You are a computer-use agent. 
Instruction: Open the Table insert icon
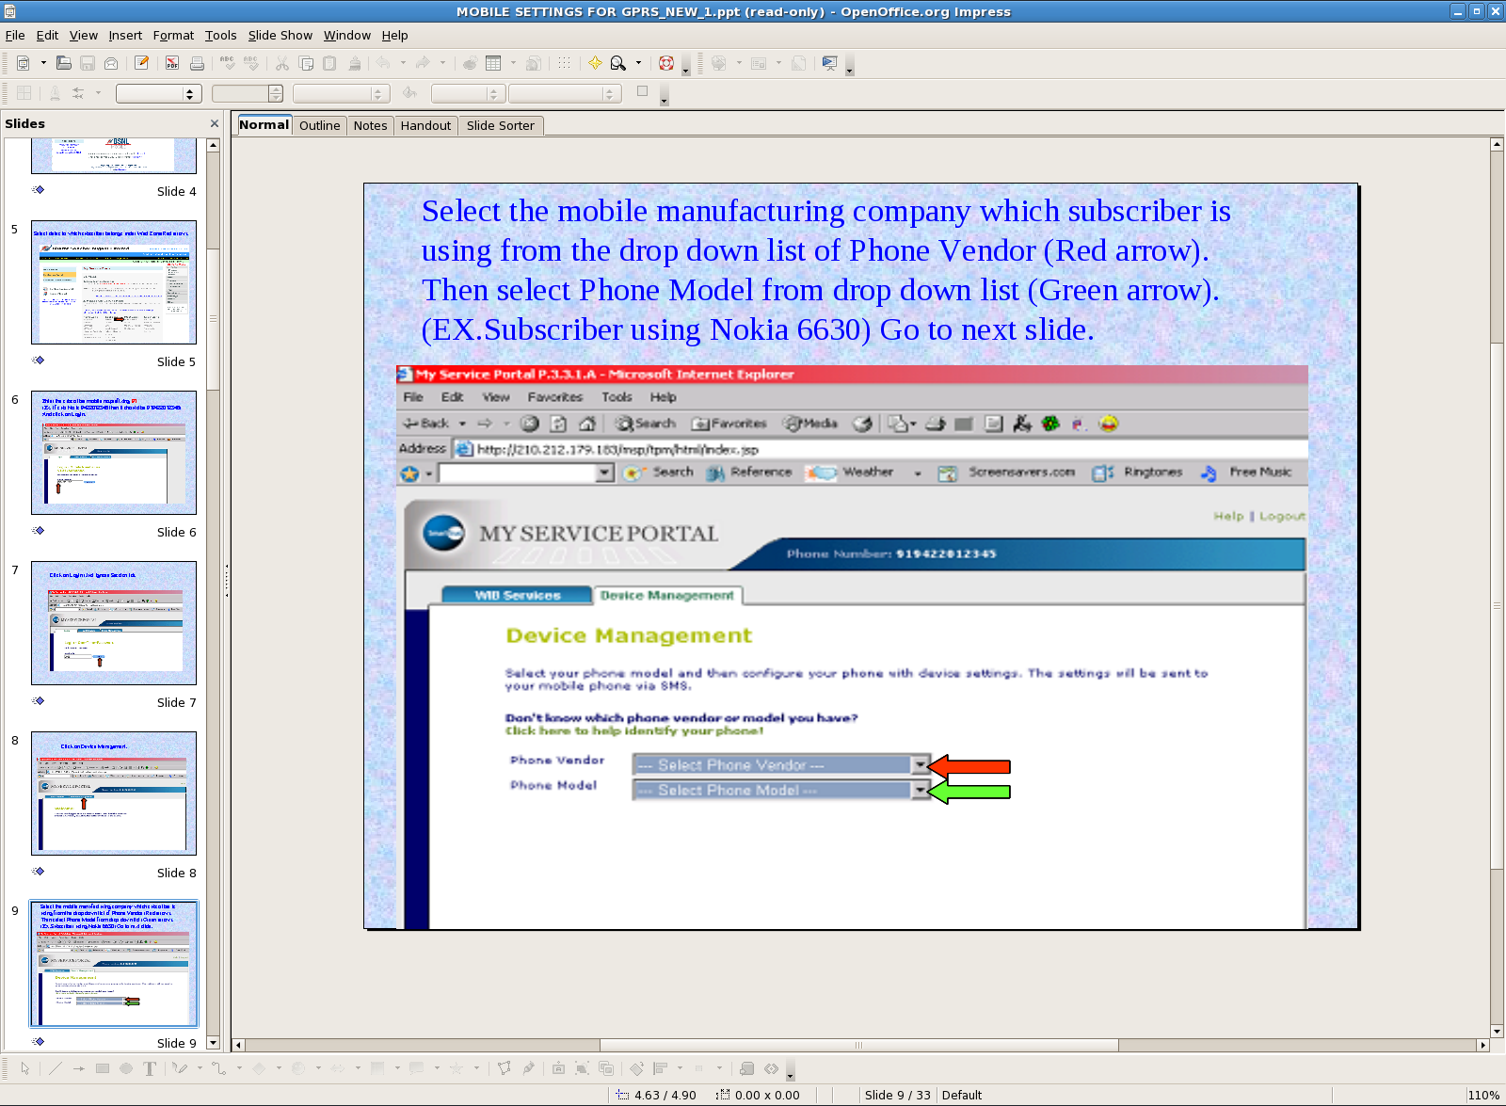pyautogui.click(x=493, y=63)
